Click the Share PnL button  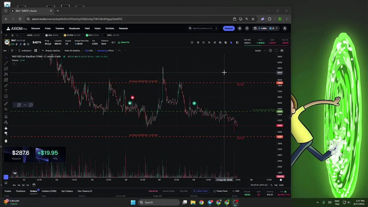[x=124, y=42]
